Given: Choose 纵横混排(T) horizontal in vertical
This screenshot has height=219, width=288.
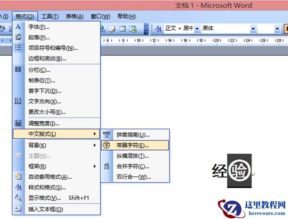Looking at the screenshot, I should point(135,156).
